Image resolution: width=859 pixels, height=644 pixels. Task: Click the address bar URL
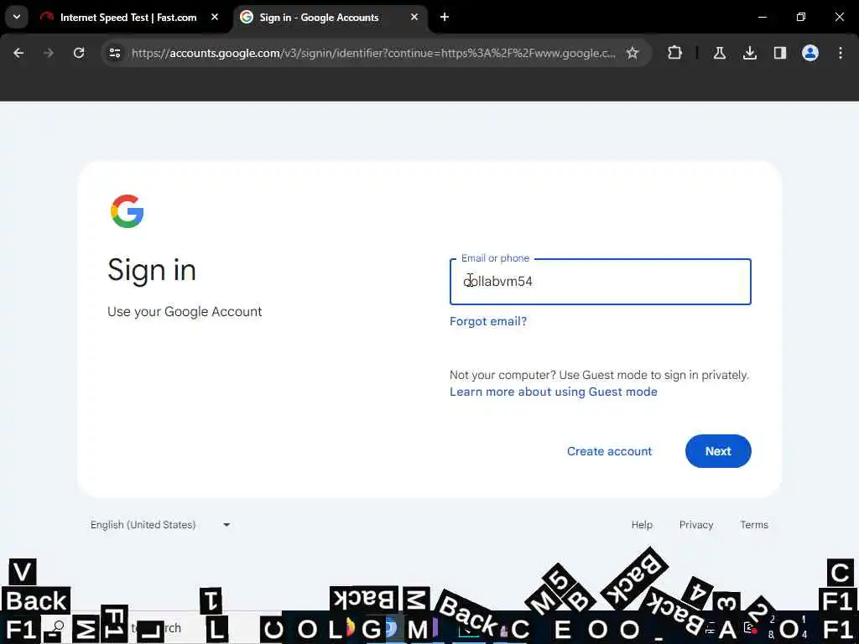pyautogui.click(x=373, y=53)
